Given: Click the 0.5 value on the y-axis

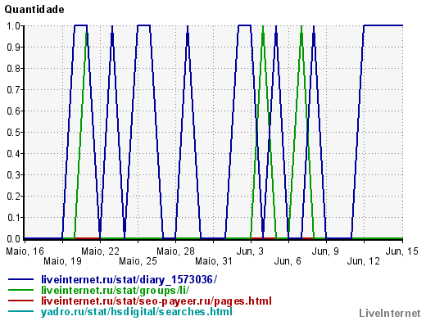Looking at the screenshot, I should click(13, 133).
